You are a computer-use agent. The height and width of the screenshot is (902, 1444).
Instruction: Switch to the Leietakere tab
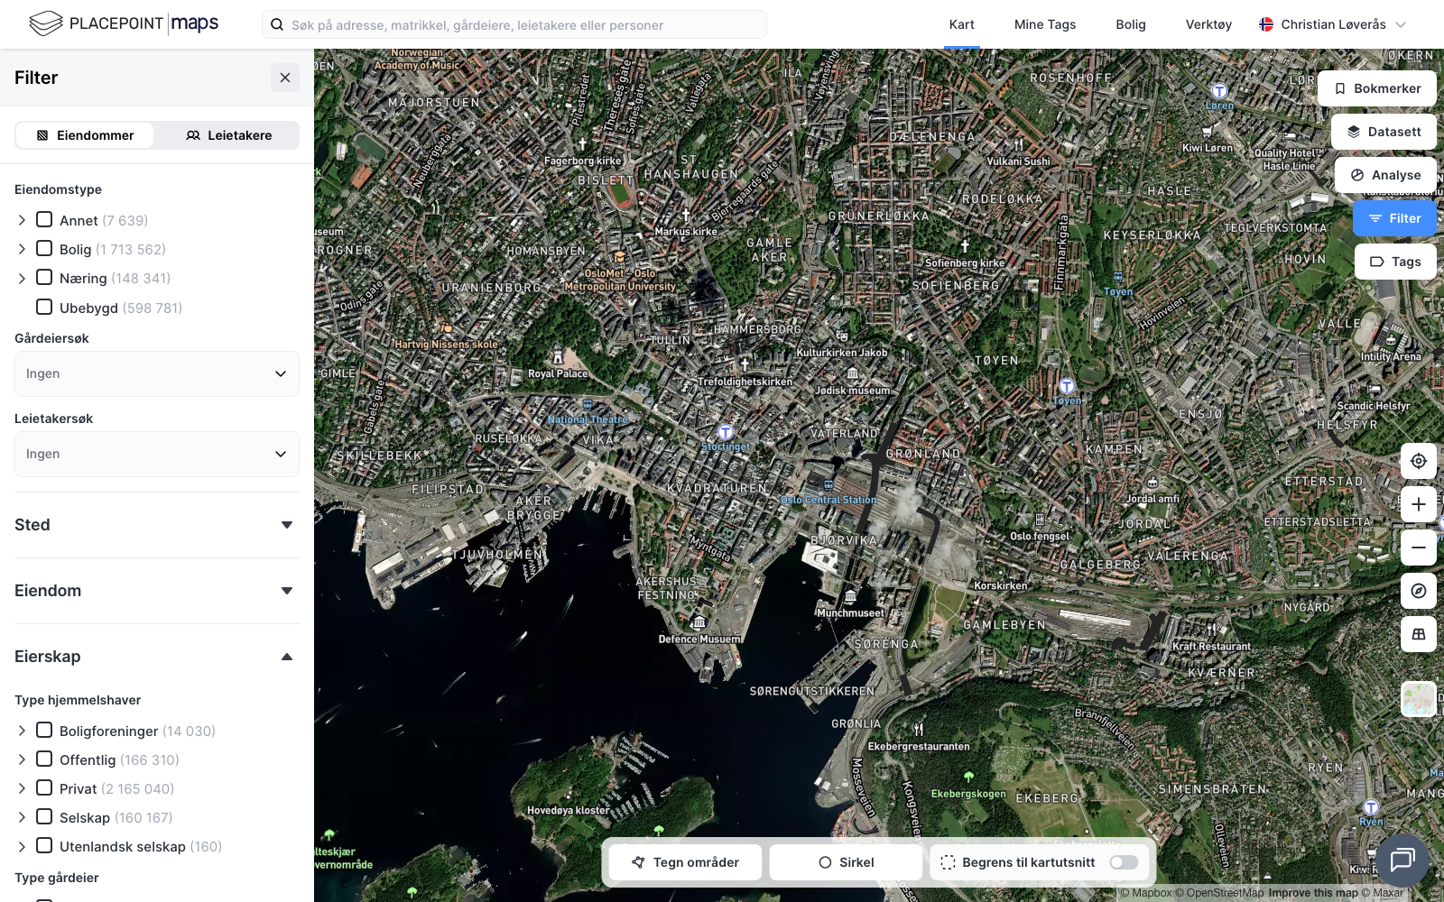228,135
